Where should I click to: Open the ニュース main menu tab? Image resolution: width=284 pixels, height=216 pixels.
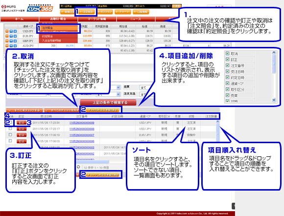[x=136, y=19]
